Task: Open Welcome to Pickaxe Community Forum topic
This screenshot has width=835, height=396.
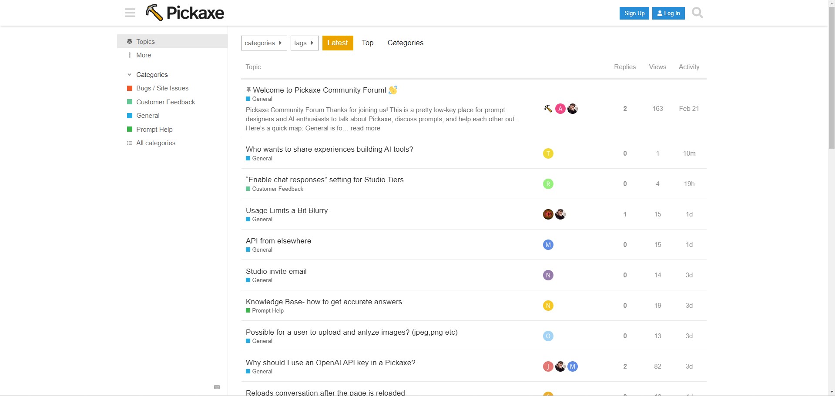Action: coord(320,90)
